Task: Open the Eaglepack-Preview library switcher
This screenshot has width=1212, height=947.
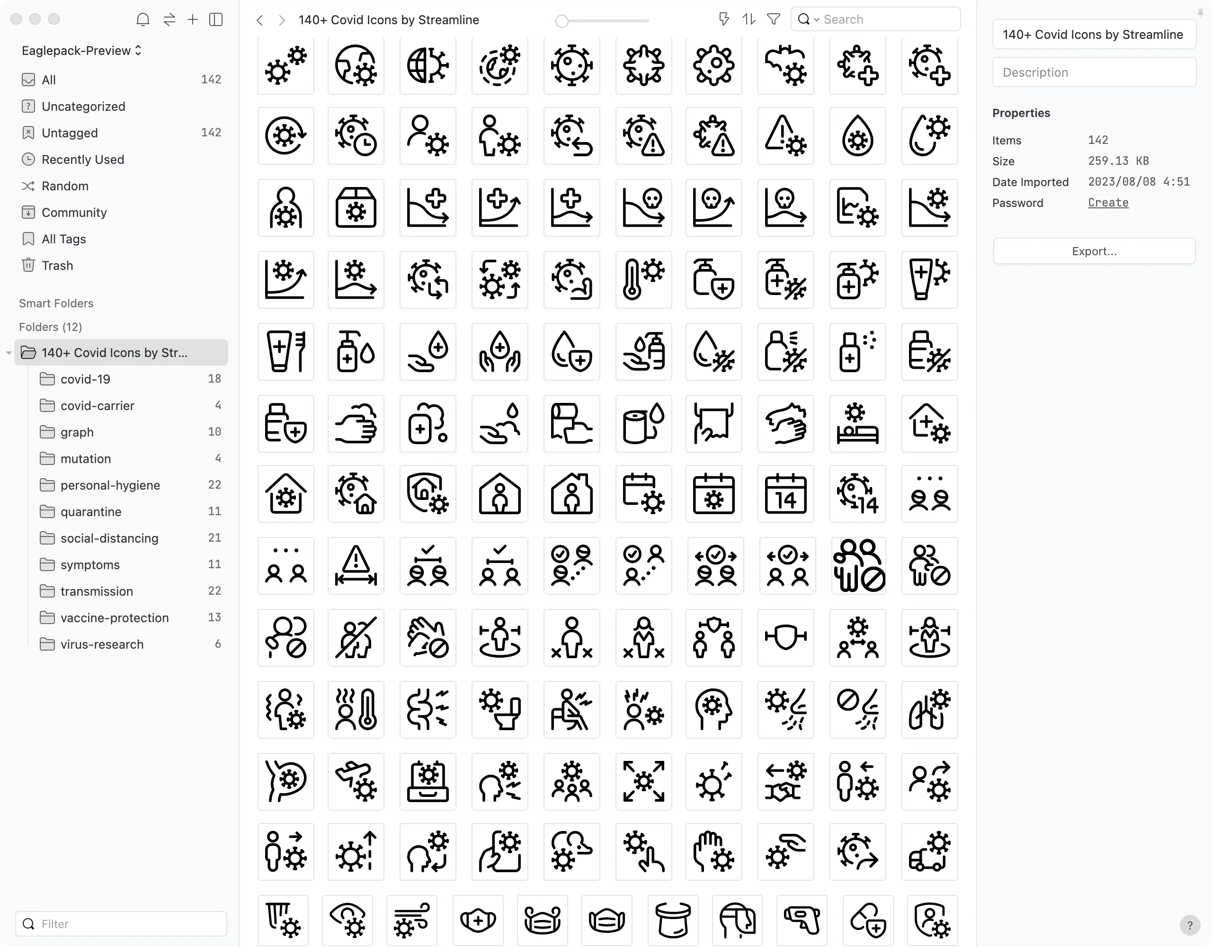Action: (x=81, y=51)
